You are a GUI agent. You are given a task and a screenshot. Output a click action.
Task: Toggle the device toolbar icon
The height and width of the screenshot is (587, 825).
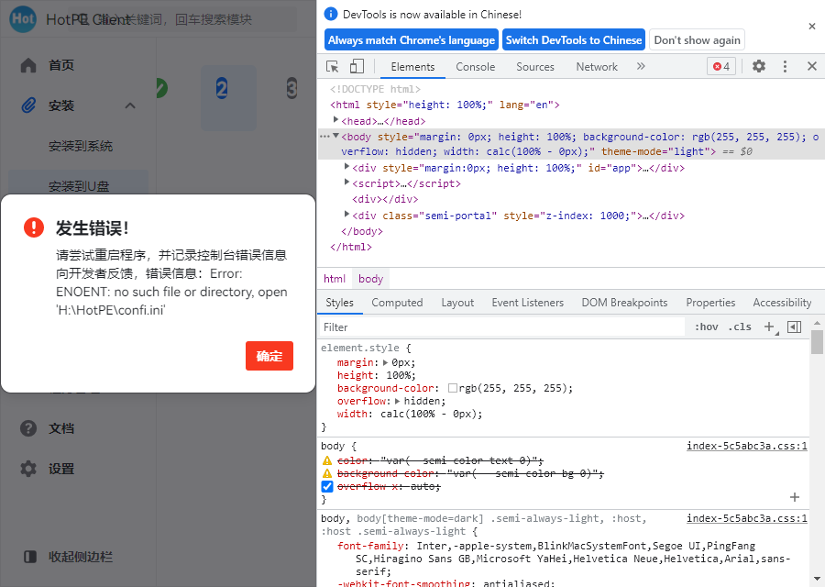[x=357, y=66]
